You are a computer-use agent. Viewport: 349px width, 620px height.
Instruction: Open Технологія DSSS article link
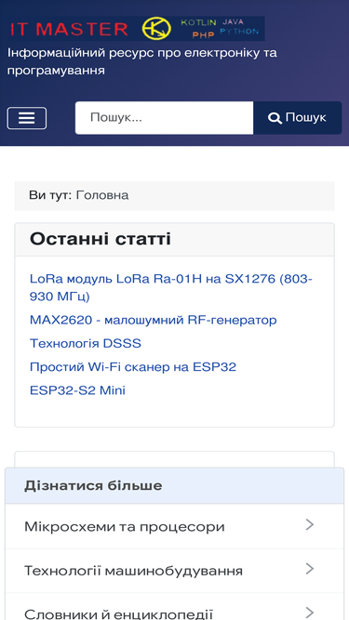(86, 344)
